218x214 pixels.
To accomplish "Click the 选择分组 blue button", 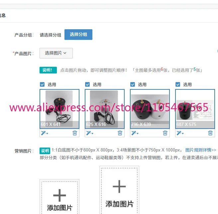I will coord(78,35).
